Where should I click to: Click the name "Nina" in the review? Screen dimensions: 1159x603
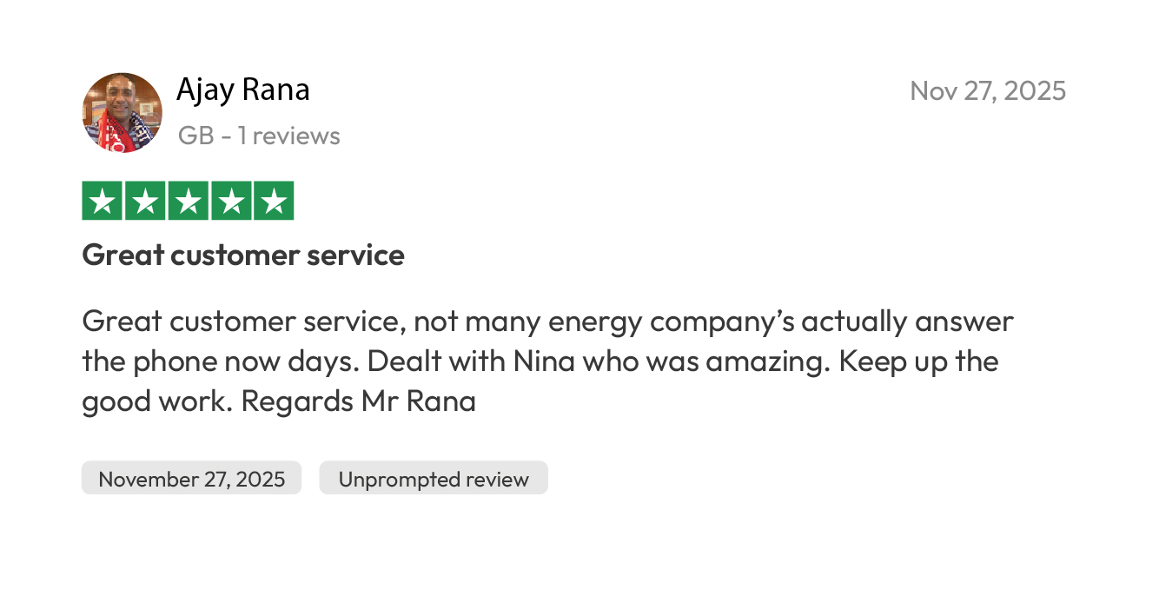(x=544, y=361)
